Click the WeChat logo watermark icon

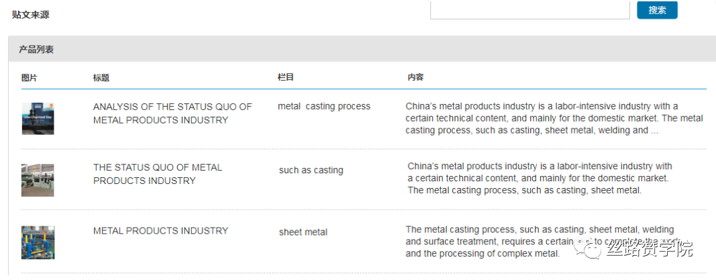tap(593, 250)
